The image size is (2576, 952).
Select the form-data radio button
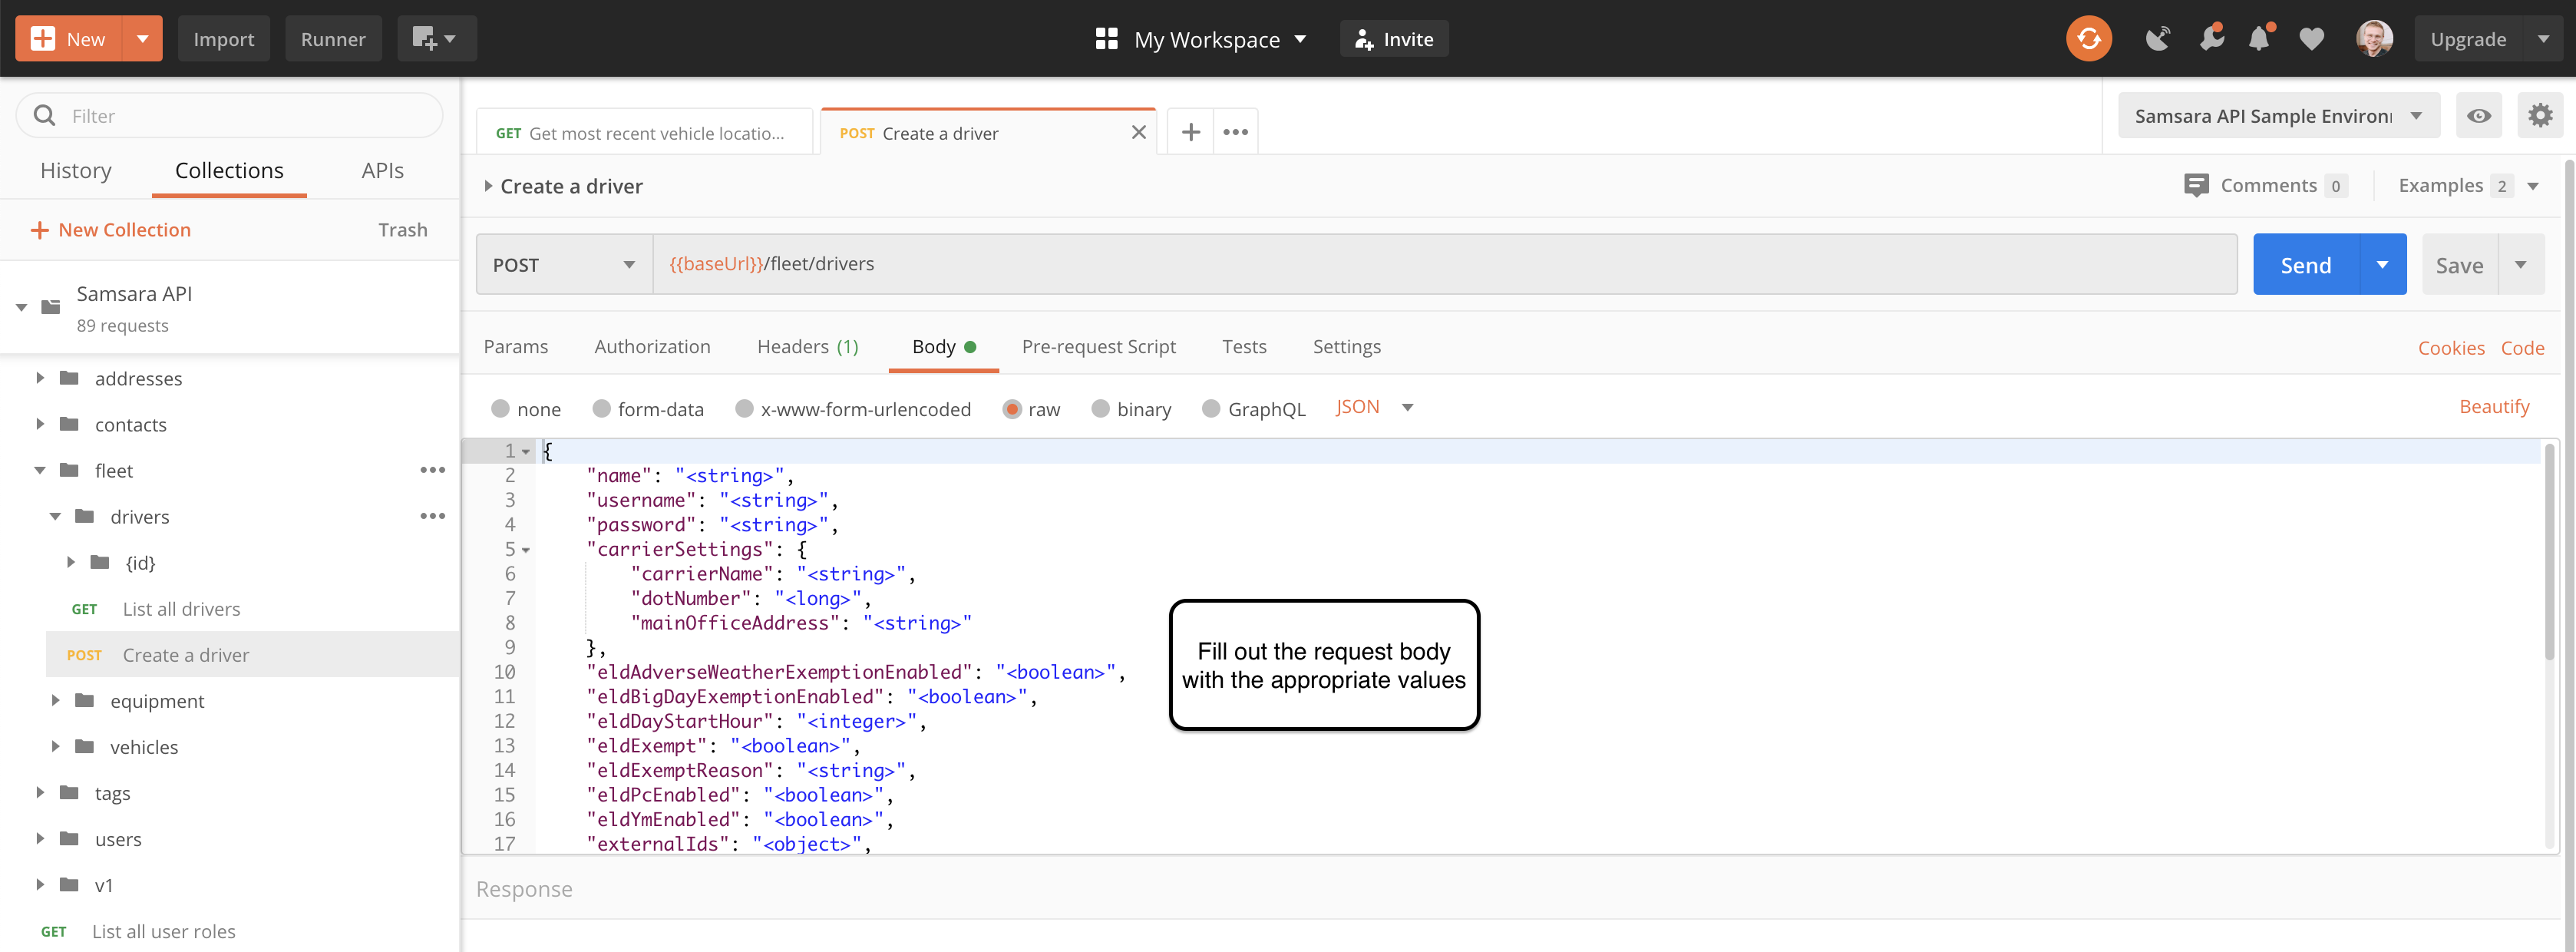tap(601, 409)
